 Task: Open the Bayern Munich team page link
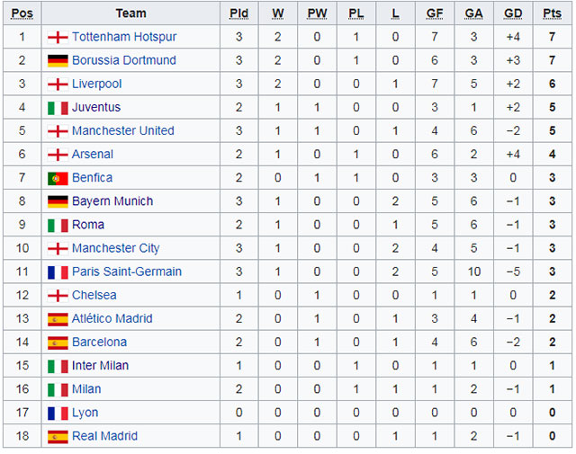tap(112, 201)
